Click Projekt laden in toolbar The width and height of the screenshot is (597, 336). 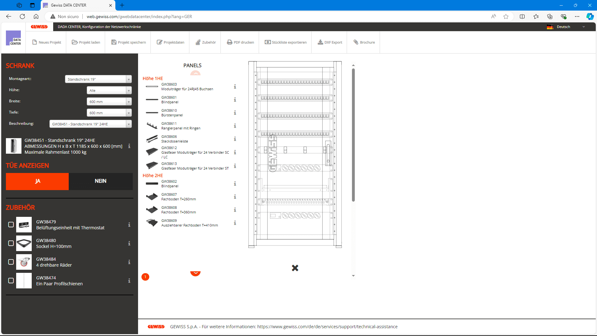tap(86, 42)
